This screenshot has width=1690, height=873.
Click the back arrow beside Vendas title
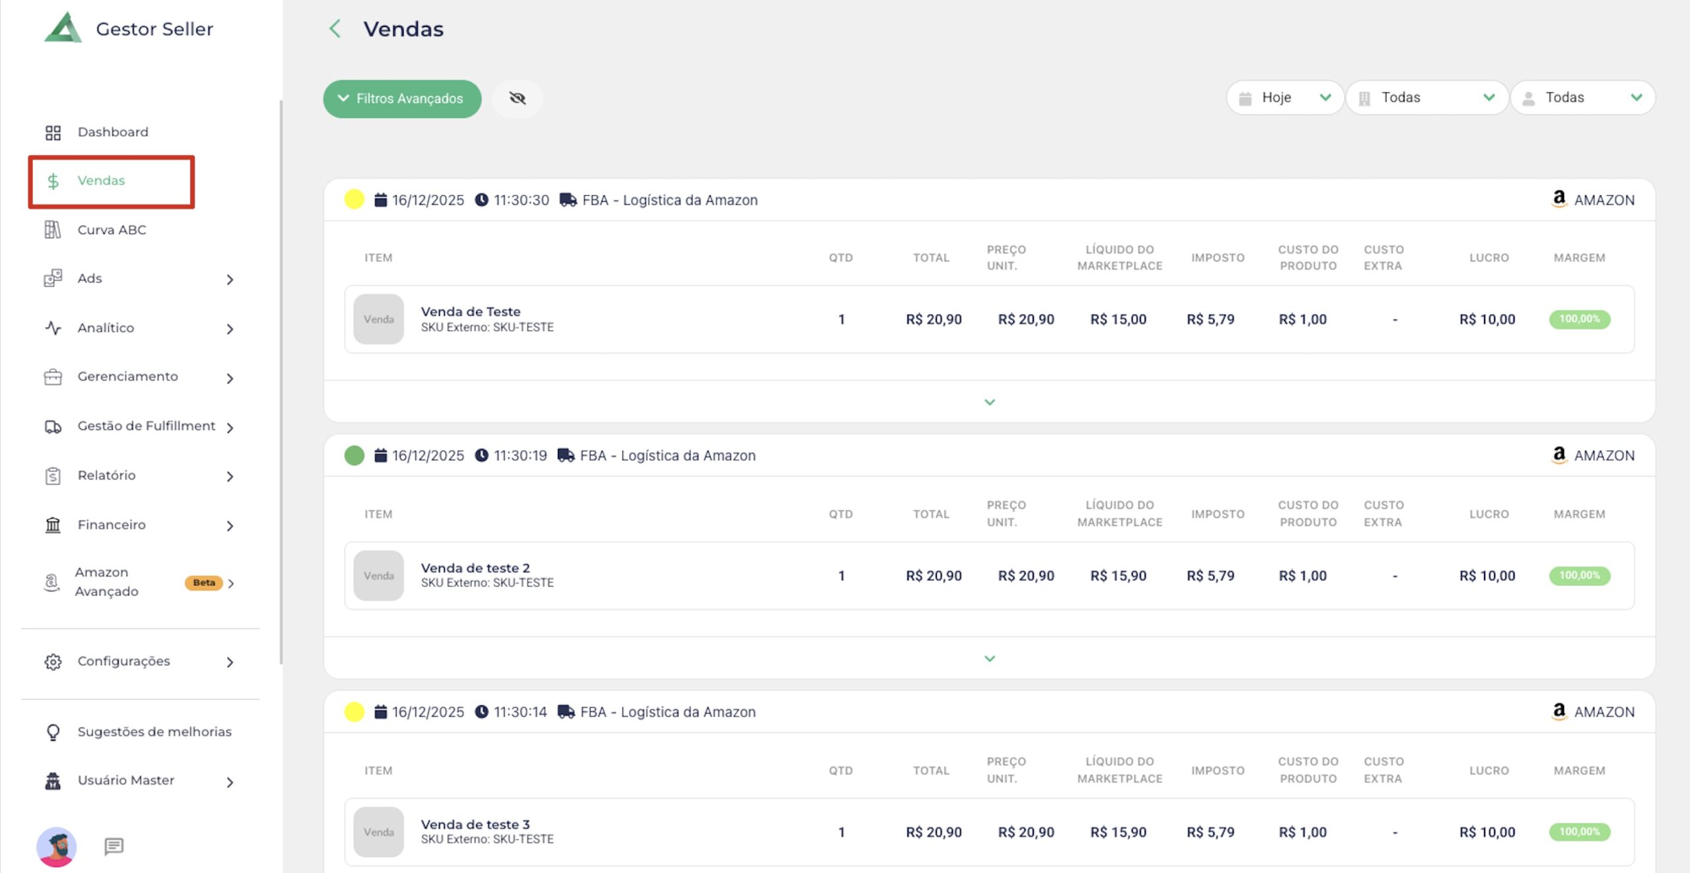[335, 28]
